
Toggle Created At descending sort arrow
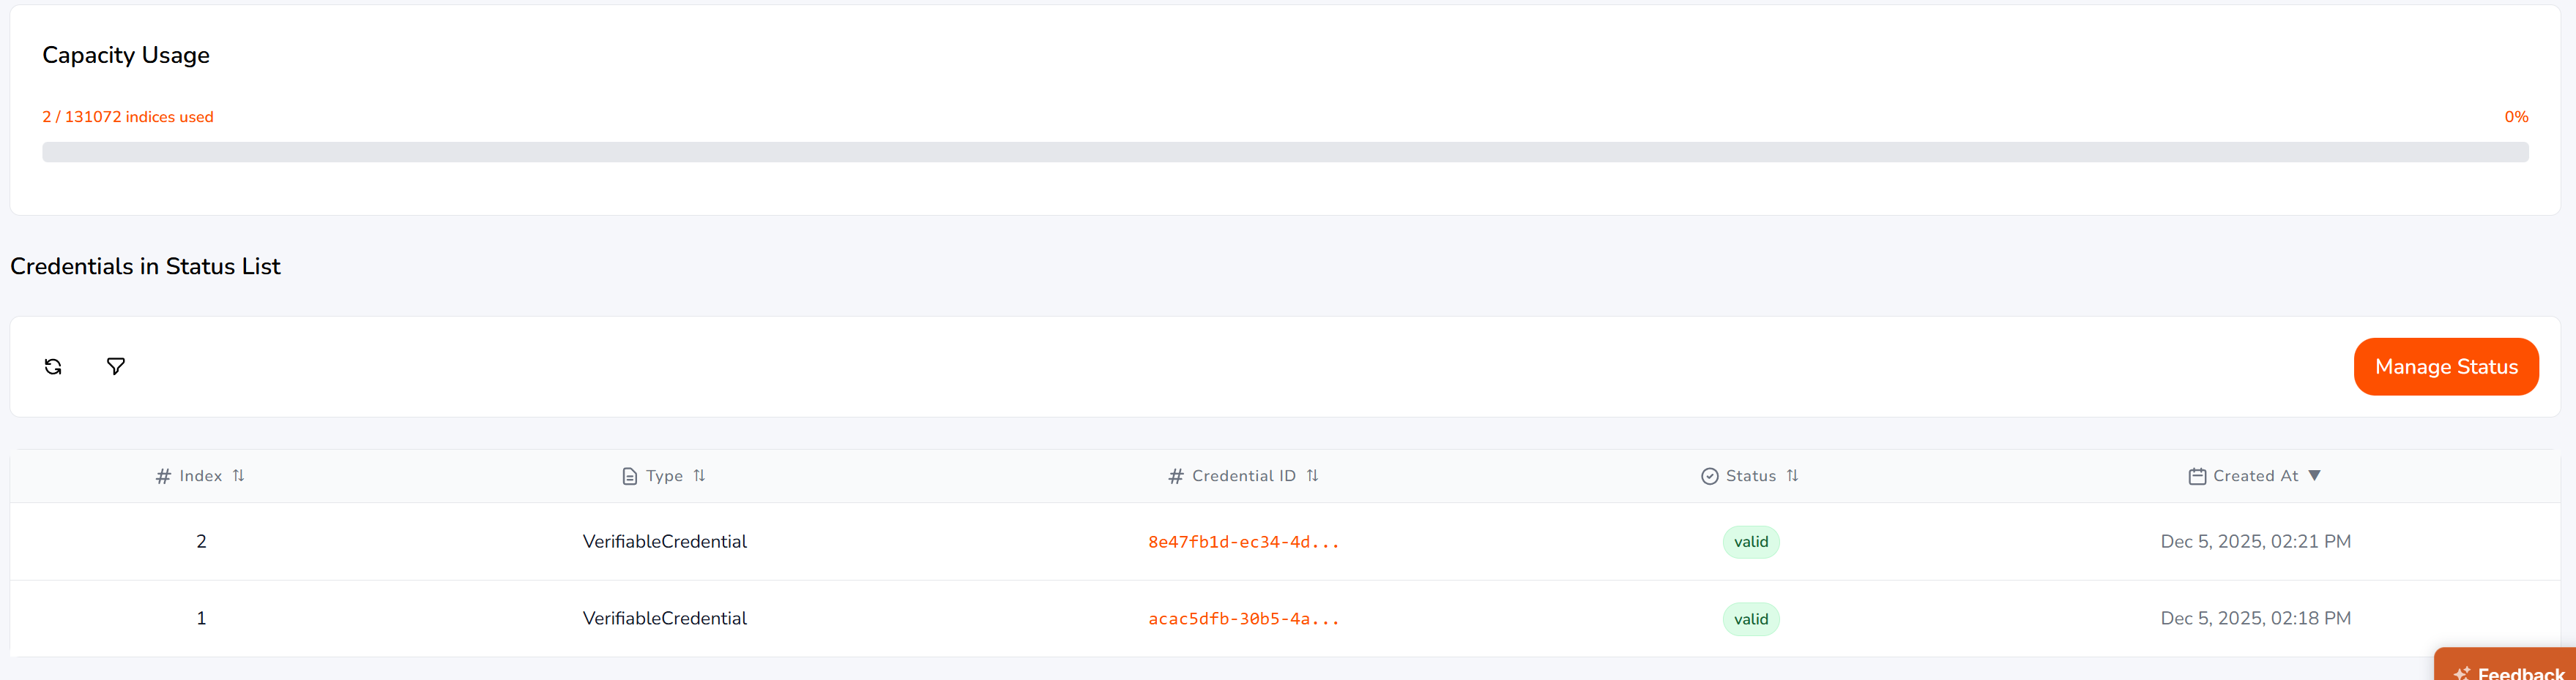tap(2314, 475)
